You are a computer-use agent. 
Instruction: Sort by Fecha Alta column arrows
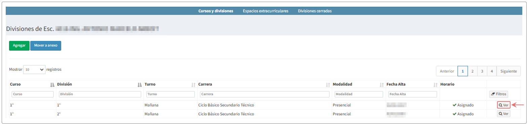(x=436, y=85)
